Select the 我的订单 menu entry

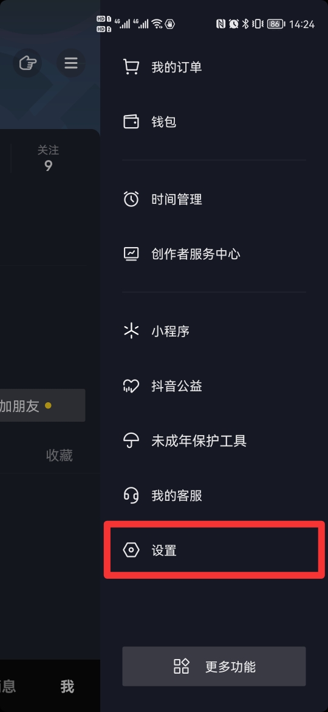pyautogui.click(x=214, y=67)
